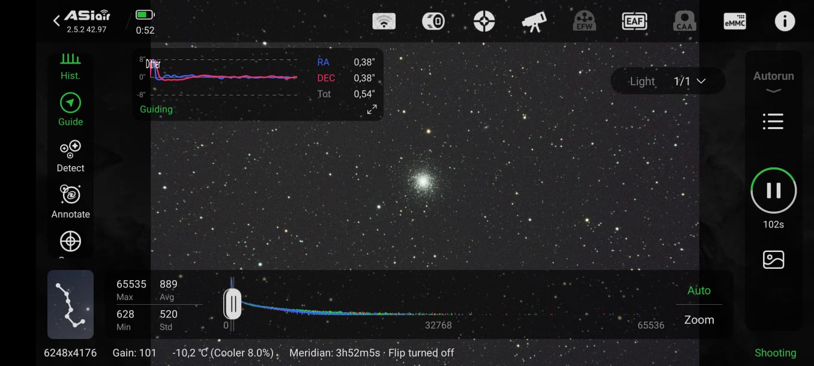Select the Detect stars tool
The height and width of the screenshot is (366, 814).
point(70,157)
